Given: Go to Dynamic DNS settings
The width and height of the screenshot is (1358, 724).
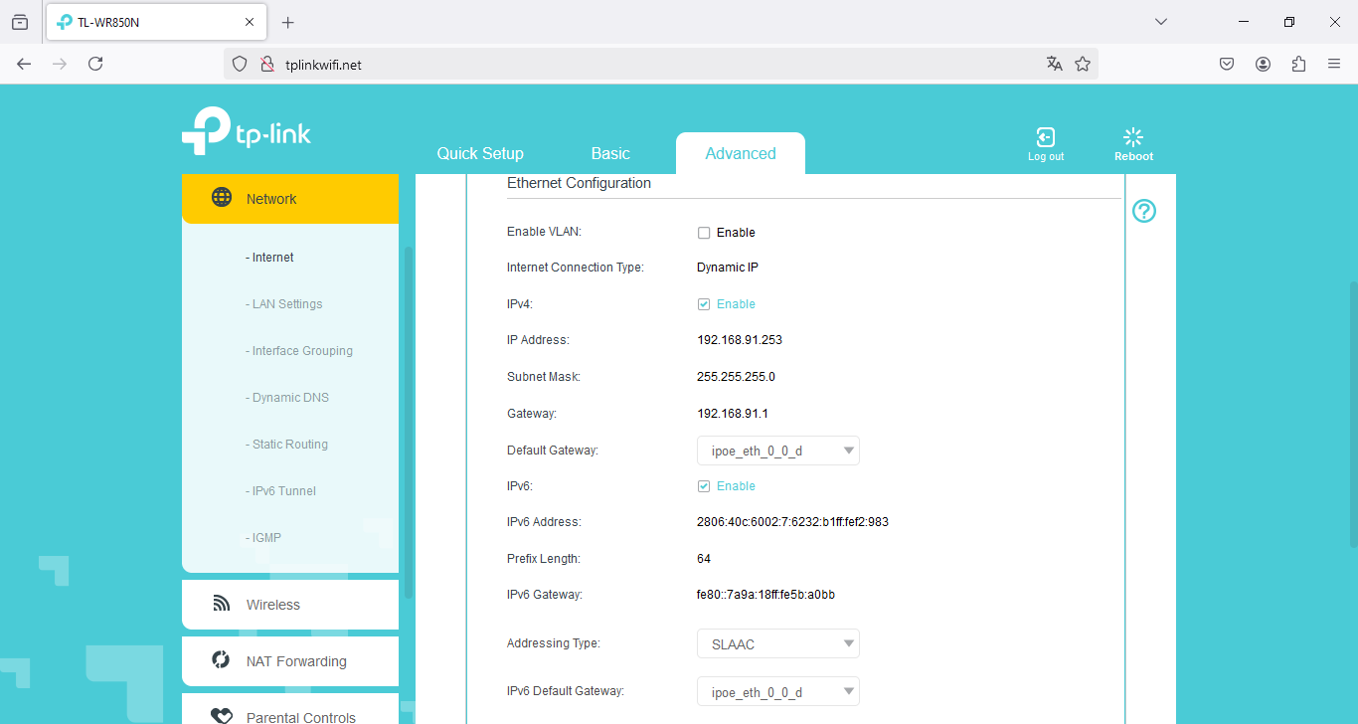Looking at the screenshot, I should click(290, 398).
